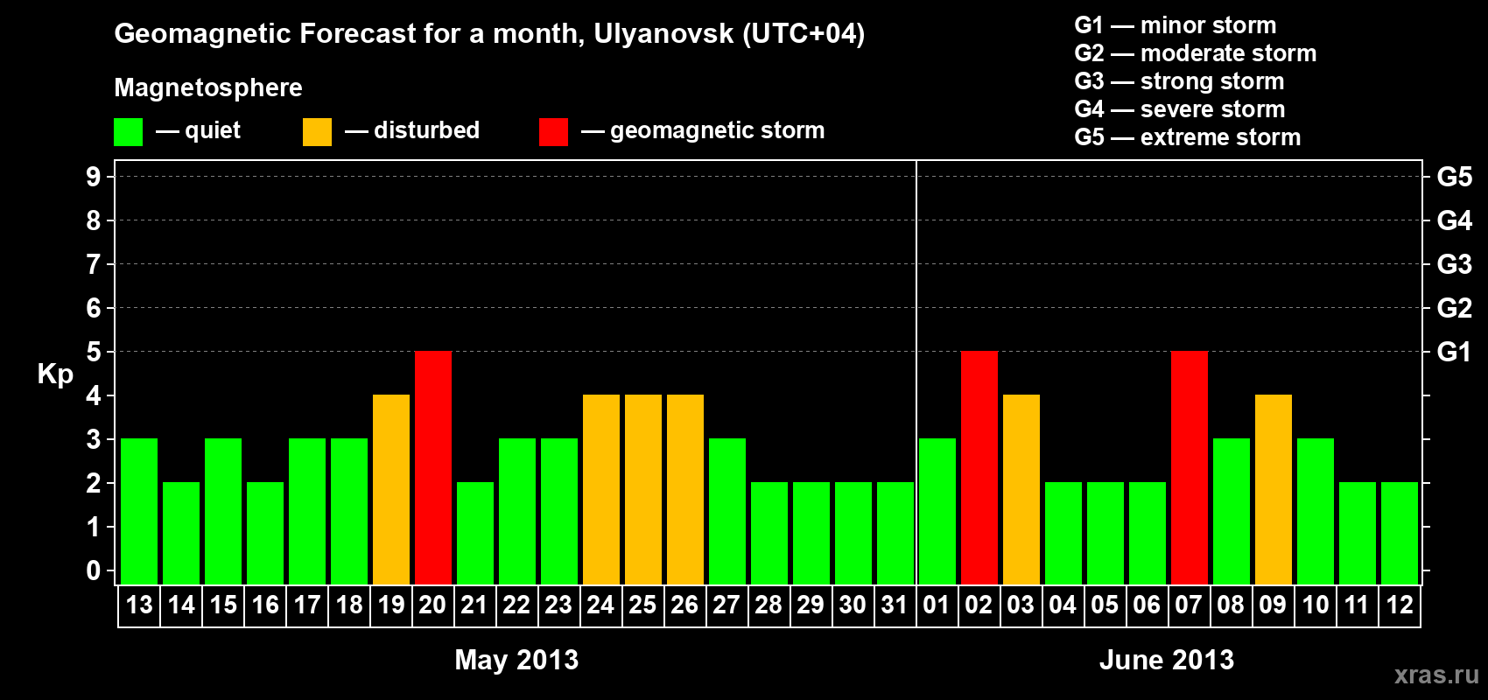Screen dimensions: 1488x700
Task: Click the green bar for June 04
Action: (x=1063, y=533)
